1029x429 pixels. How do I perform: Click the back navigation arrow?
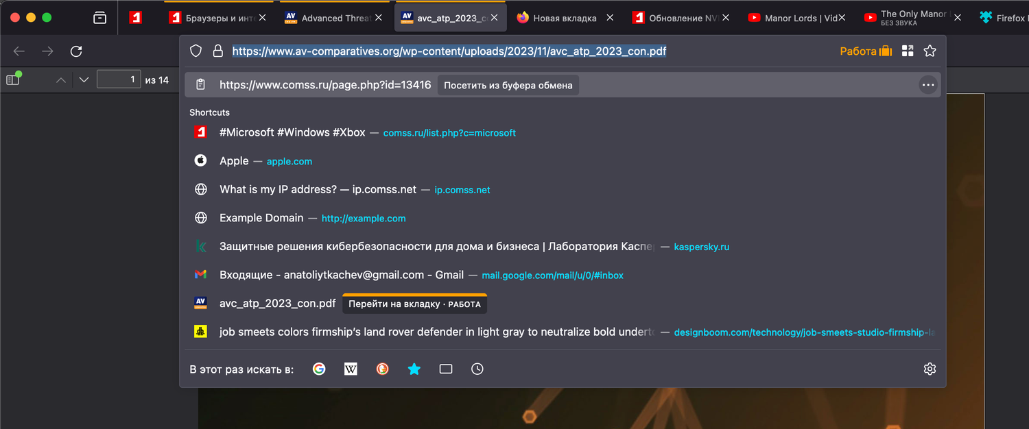tap(19, 51)
